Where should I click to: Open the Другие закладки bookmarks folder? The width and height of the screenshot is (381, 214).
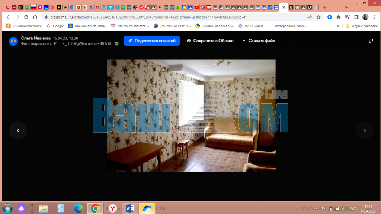pyautogui.click(x=362, y=26)
